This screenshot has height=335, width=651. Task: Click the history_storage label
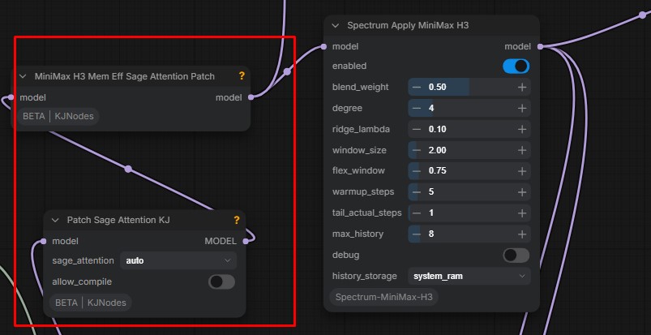point(365,276)
